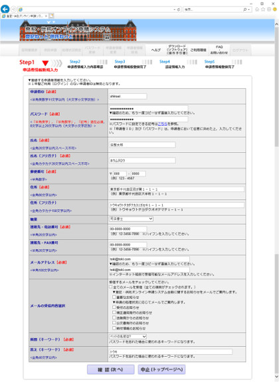Image resolution: width=279 pixels, height=382 pixels.
Task: Focus the 住所(フリガナ) field
Action: pos(177,205)
